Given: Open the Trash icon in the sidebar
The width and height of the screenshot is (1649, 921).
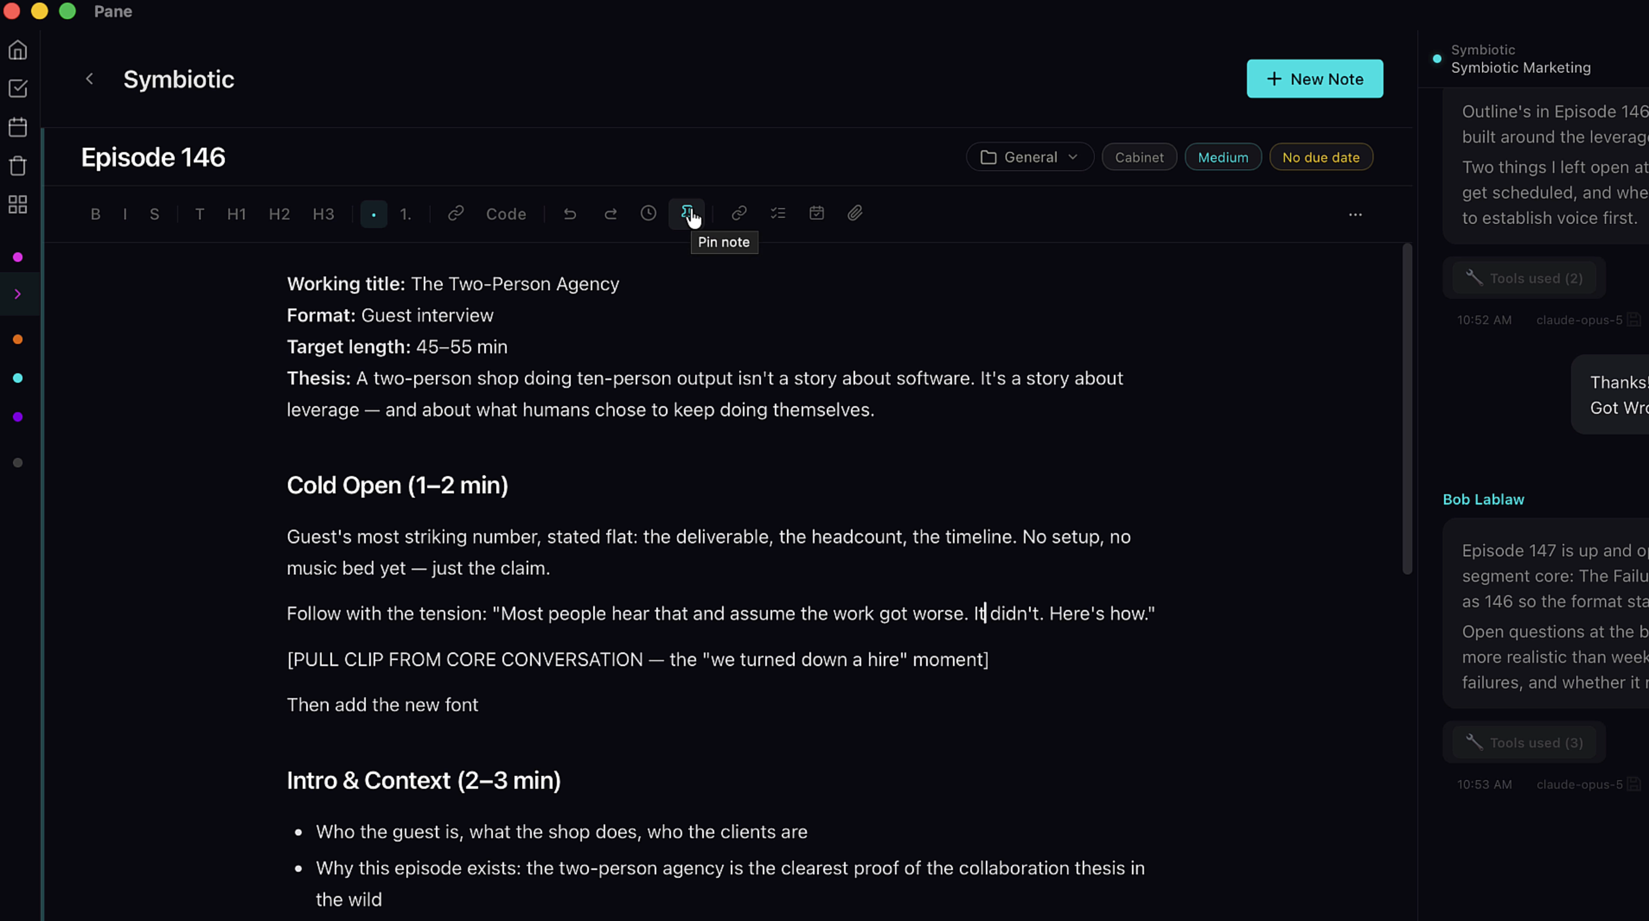Looking at the screenshot, I should pyautogui.click(x=18, y=165).
